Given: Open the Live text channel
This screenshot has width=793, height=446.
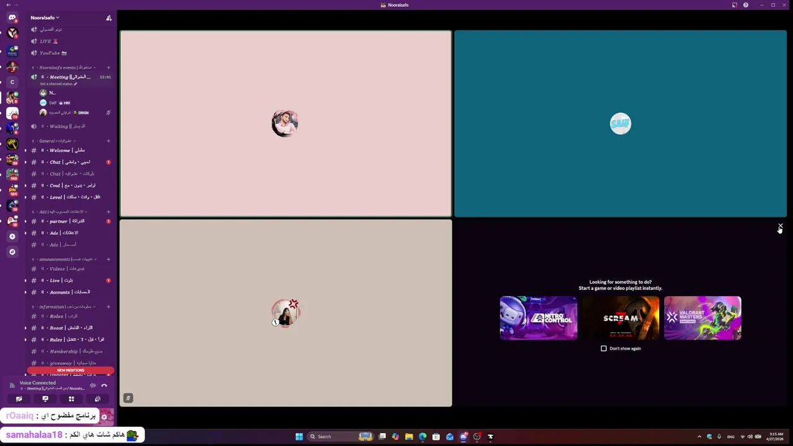Looking at the screenshot, I should pyautogui.click(x=70, y=280).
